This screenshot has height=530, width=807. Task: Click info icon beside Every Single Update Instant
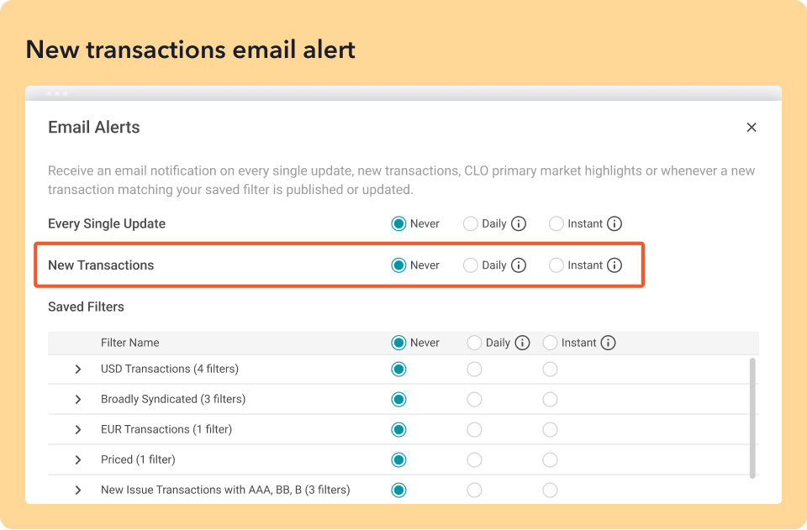(614, 223)
